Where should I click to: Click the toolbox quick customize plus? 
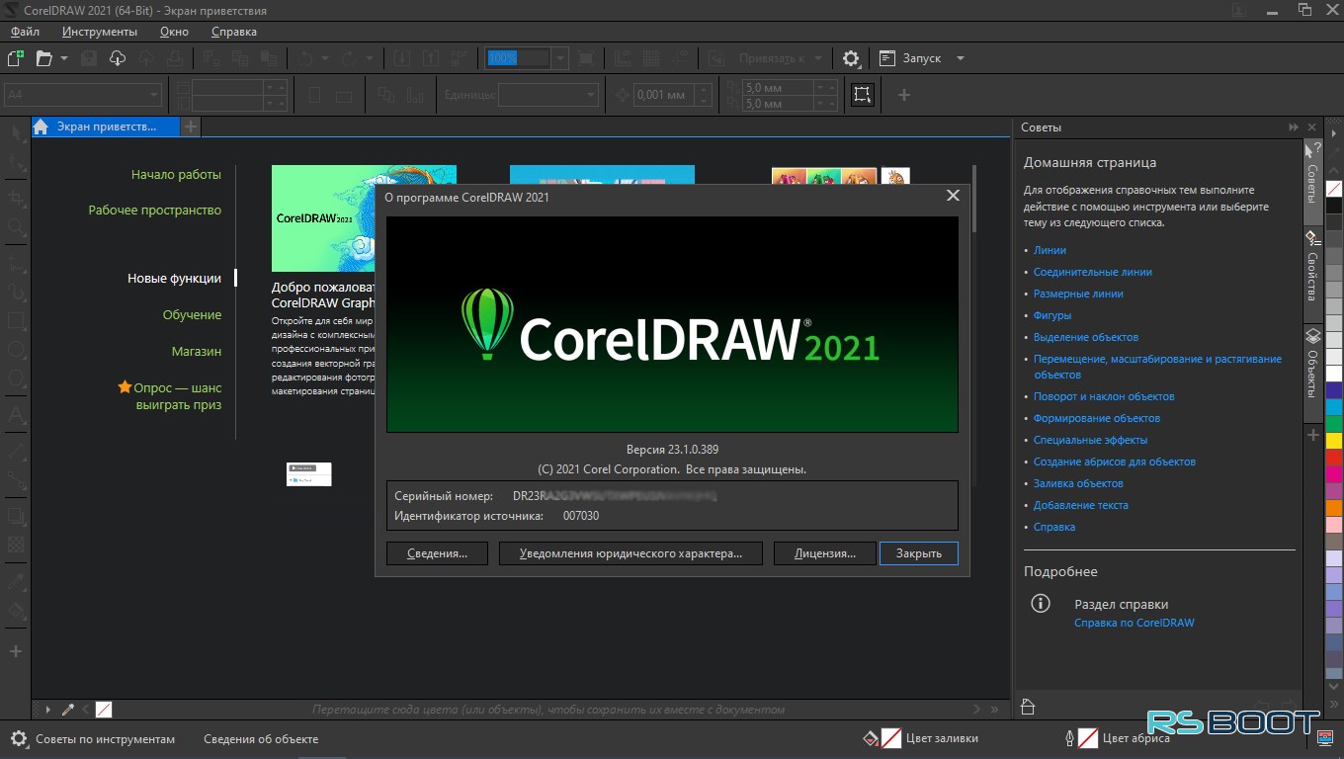(x=16, y=651)
